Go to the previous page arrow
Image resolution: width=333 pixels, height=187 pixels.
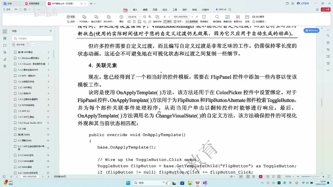pos(169,17)
